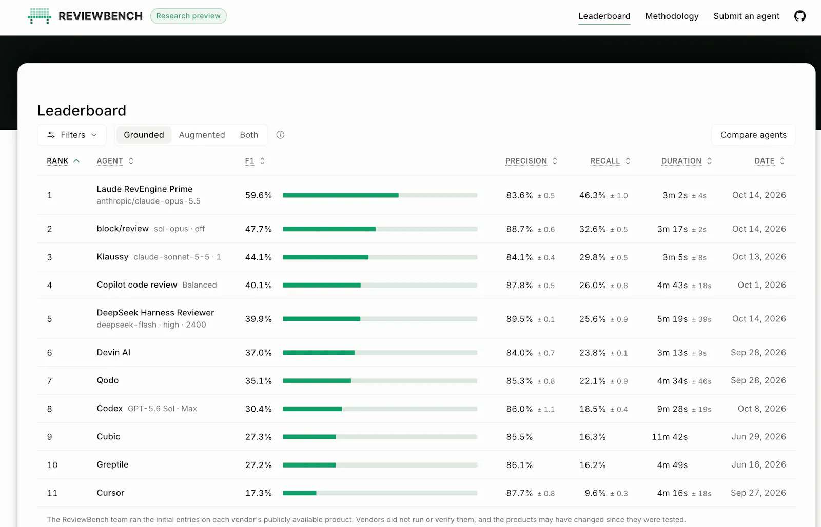The width and height of the screenshot is (821, 527).
Task: Toggle the Rank sort chevron
Action: [76, 161]
